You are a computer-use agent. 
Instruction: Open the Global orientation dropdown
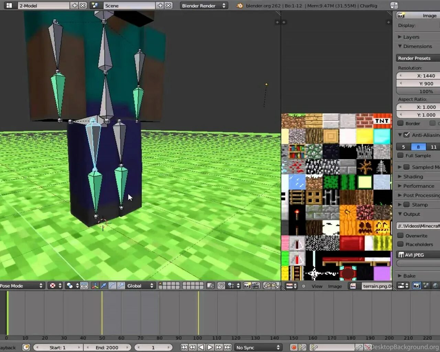point(141,286)
